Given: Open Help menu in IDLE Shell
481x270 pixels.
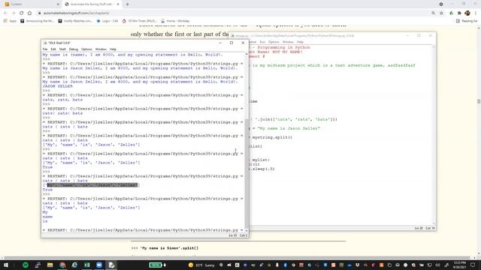Looking at the screenshot, I should (113, 49).
